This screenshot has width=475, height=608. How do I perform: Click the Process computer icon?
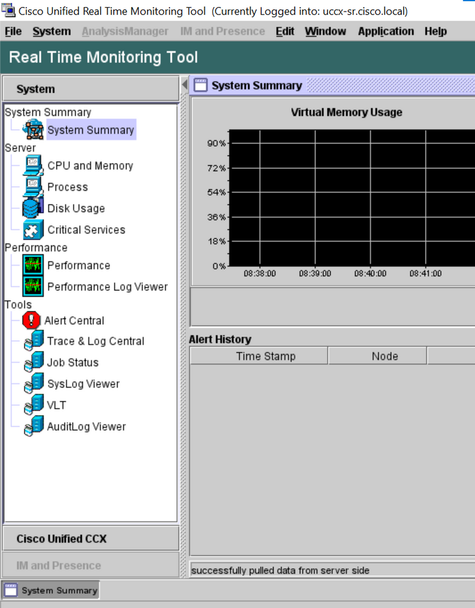click(x=34, y=187)
